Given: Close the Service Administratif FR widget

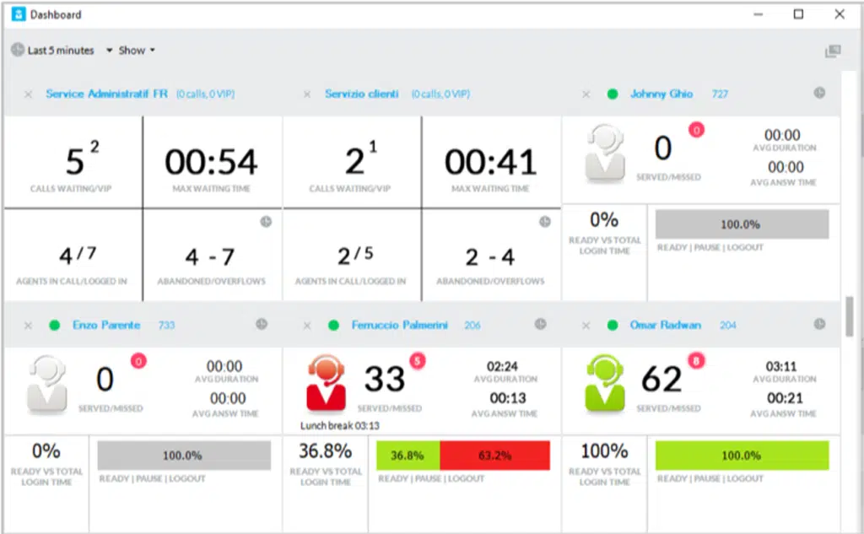Looking at the screenshot, I should click(28, 94).
